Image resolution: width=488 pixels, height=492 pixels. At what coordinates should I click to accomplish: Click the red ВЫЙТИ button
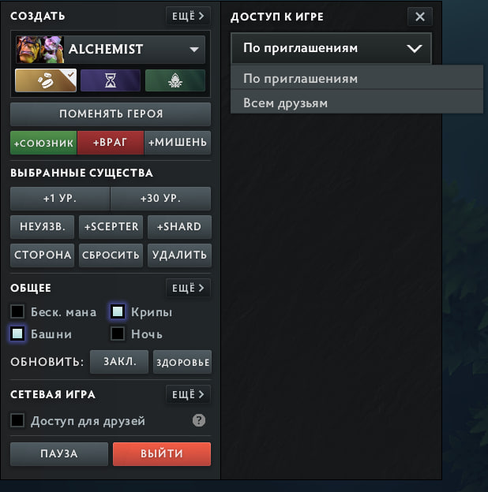click(162, 453)
